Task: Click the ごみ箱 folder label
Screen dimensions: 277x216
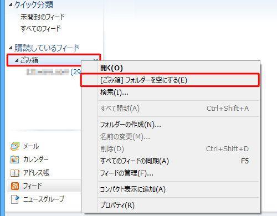Action: point(29,60)
